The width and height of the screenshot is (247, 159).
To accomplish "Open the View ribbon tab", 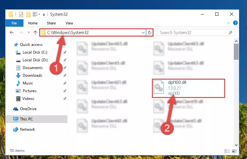I will click(x=69, y=23).
